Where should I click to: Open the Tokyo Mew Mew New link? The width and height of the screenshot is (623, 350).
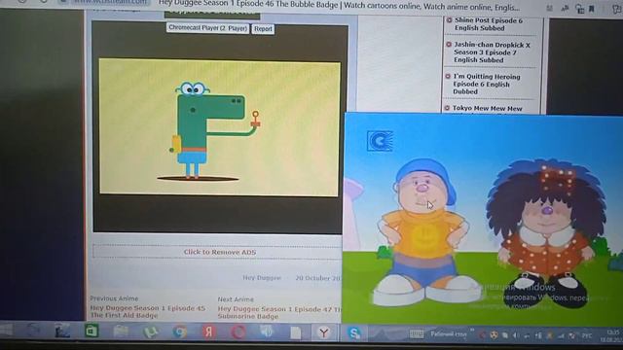487,108
